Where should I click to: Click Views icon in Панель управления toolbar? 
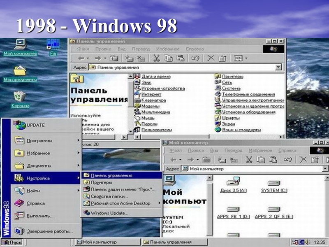[238, 58]
